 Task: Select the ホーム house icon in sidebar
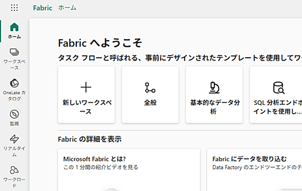(x=14, y=27)
